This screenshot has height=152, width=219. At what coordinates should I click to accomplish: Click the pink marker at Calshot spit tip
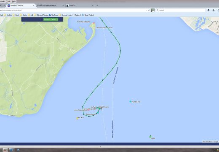94,23
